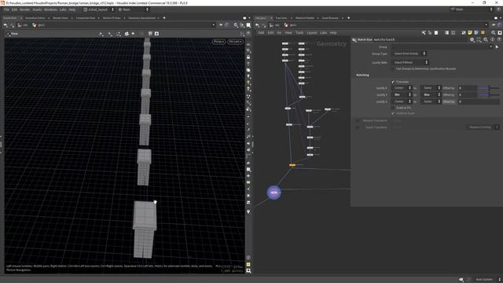Show Match Size node info icon

click(493, 40)
